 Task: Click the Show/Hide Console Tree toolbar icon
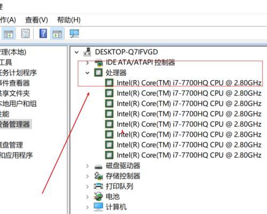pos(9,34)
